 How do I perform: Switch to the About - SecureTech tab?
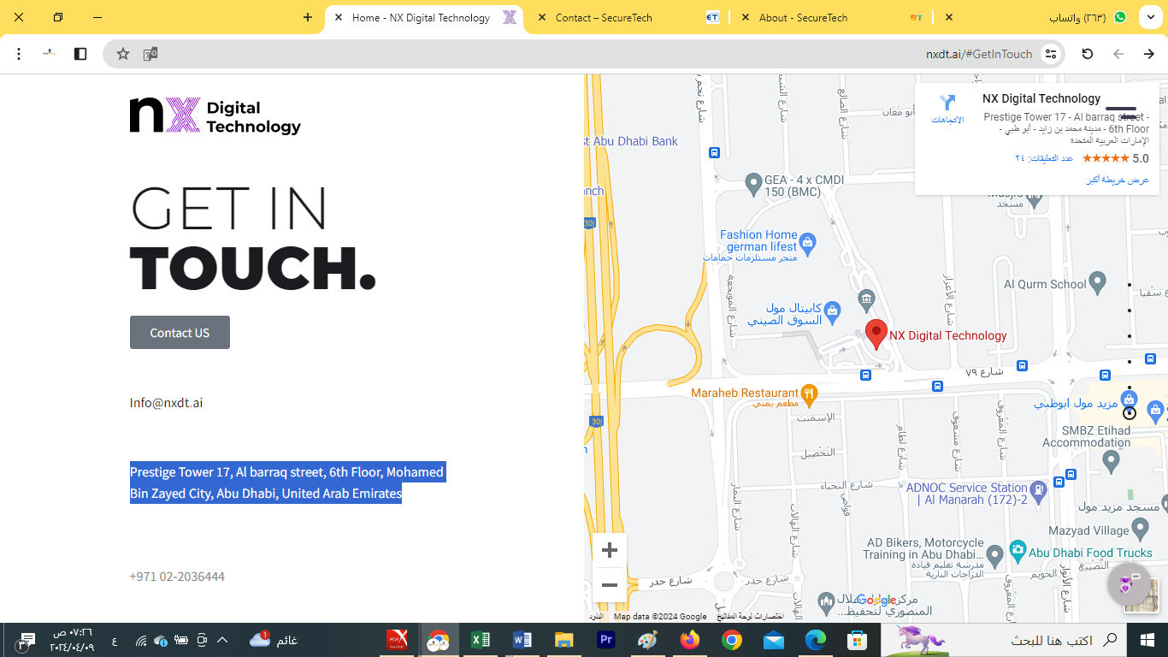(829, 17)
